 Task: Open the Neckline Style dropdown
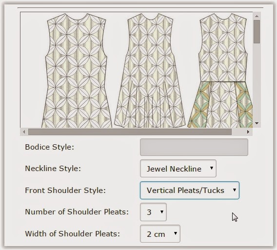pos(178,169)
